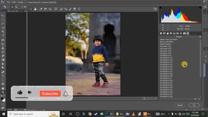
Task: Open the Zoom tool preset picker arrow
Action: (x=8, y=7)
